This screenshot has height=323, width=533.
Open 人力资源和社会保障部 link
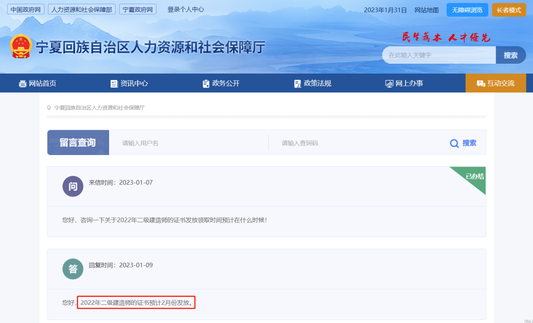(x=82, y=9)
